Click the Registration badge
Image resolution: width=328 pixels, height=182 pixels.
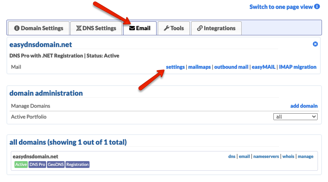[x=77, y=165]
